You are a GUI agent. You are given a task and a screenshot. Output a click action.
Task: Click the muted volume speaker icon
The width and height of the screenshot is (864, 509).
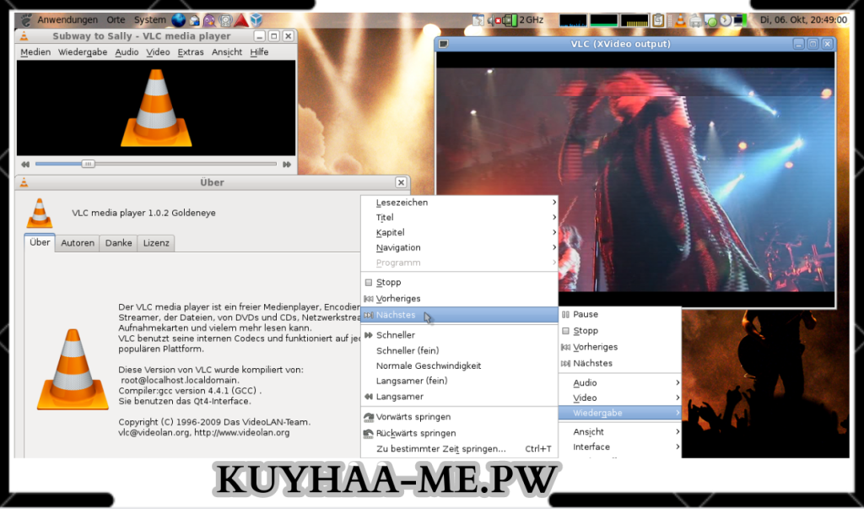(x=494, y=20)
